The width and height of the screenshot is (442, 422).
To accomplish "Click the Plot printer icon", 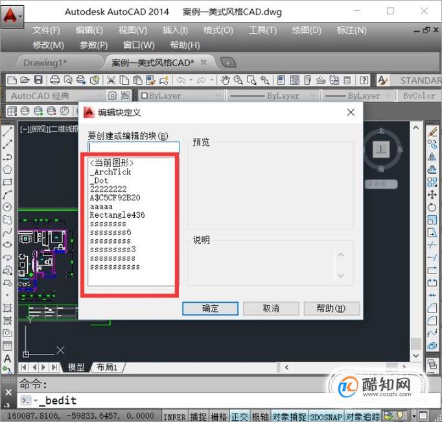I will tap(54, 80).
